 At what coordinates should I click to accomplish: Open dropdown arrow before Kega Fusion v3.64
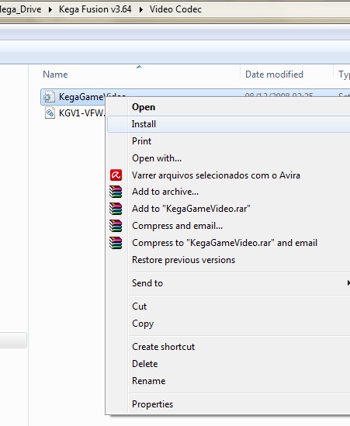click(50, 10)
